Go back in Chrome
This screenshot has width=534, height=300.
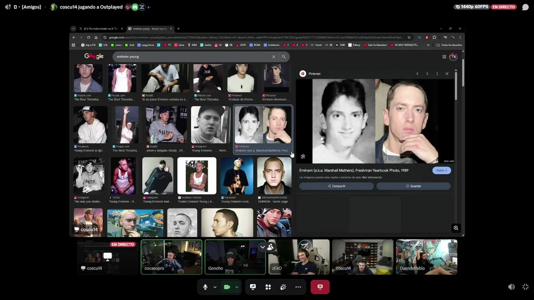tap(74, 37)
